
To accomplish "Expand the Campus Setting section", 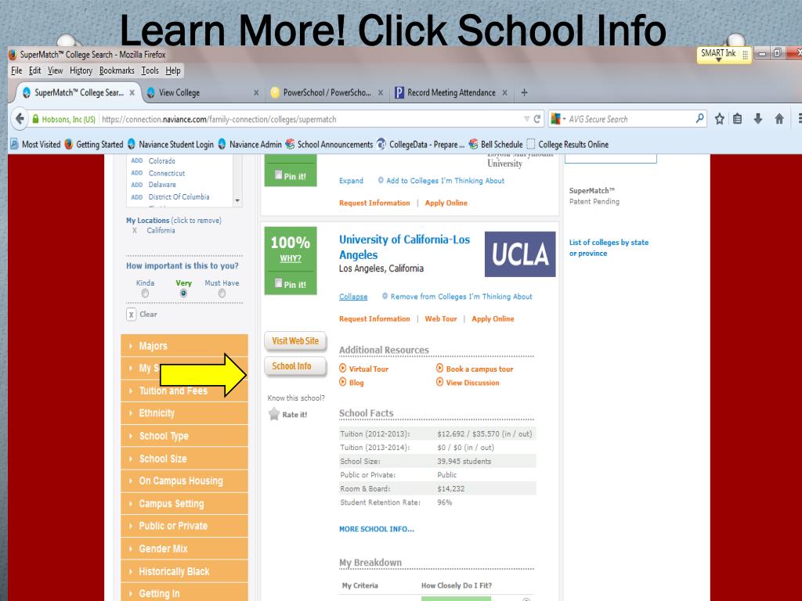I will coord(184,503).
